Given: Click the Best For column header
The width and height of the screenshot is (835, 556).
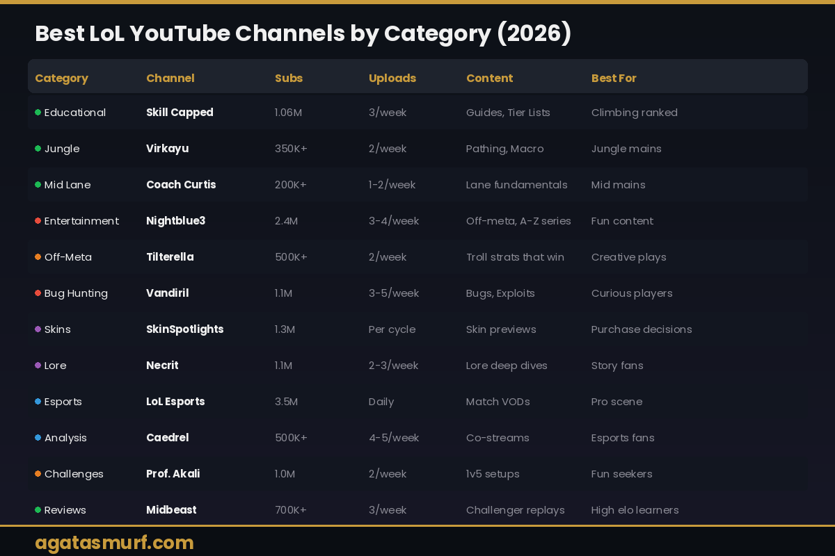Looking at the screenshot, I should tap(614, 79).
